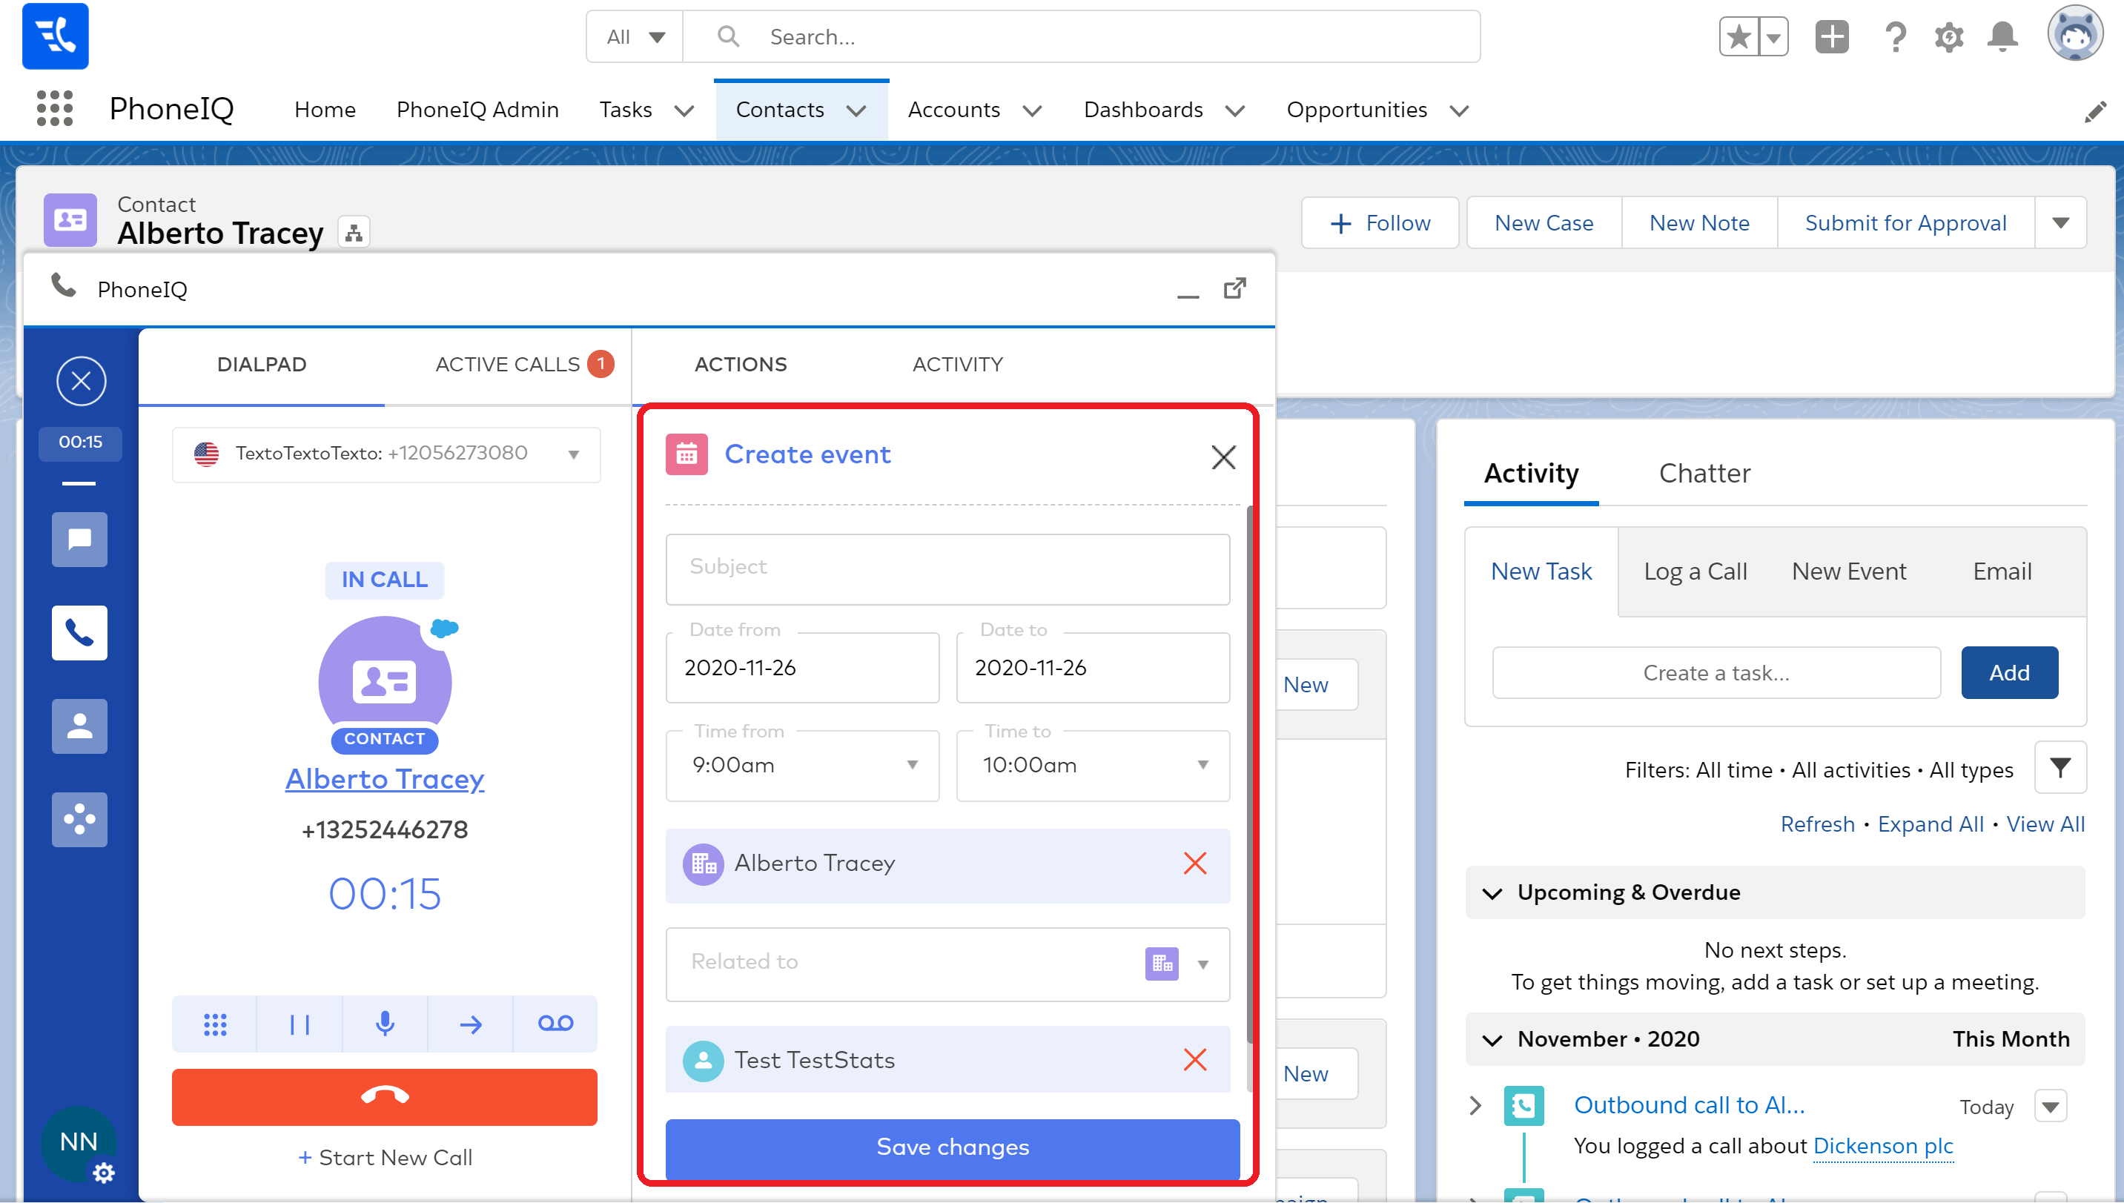Close the Create event panel
This screenshot has height=1203, width=2124.
click(1223, 457)
